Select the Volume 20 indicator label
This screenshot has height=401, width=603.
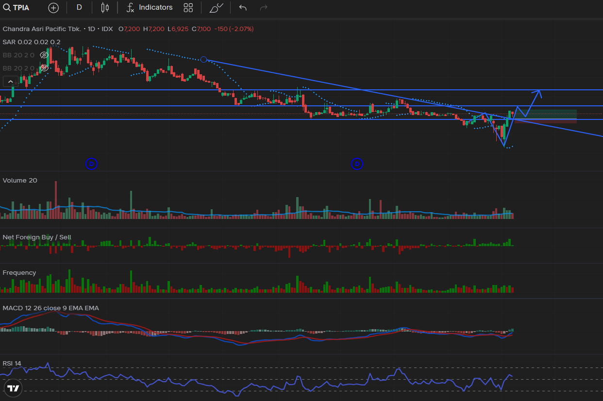pyautogui.click(x=20, y=181)
